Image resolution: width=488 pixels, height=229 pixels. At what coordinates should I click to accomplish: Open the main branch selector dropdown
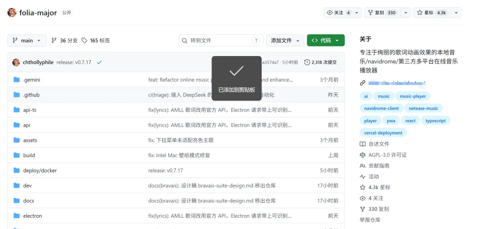(27, 41)
